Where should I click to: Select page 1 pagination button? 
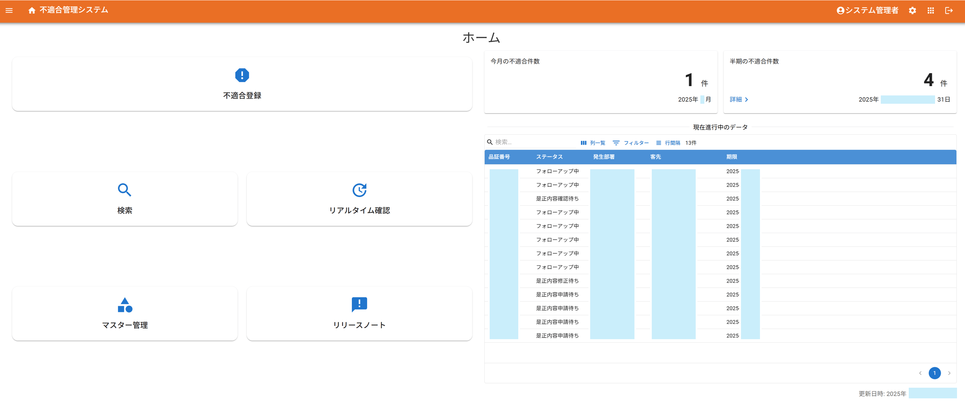pyautogui.click(x=934, y=373)
